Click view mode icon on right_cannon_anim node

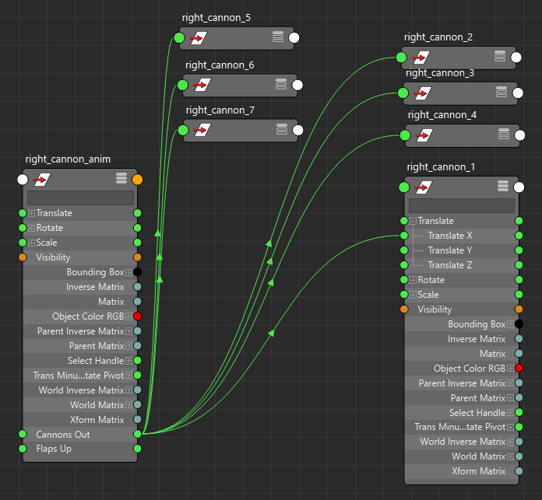121,179
